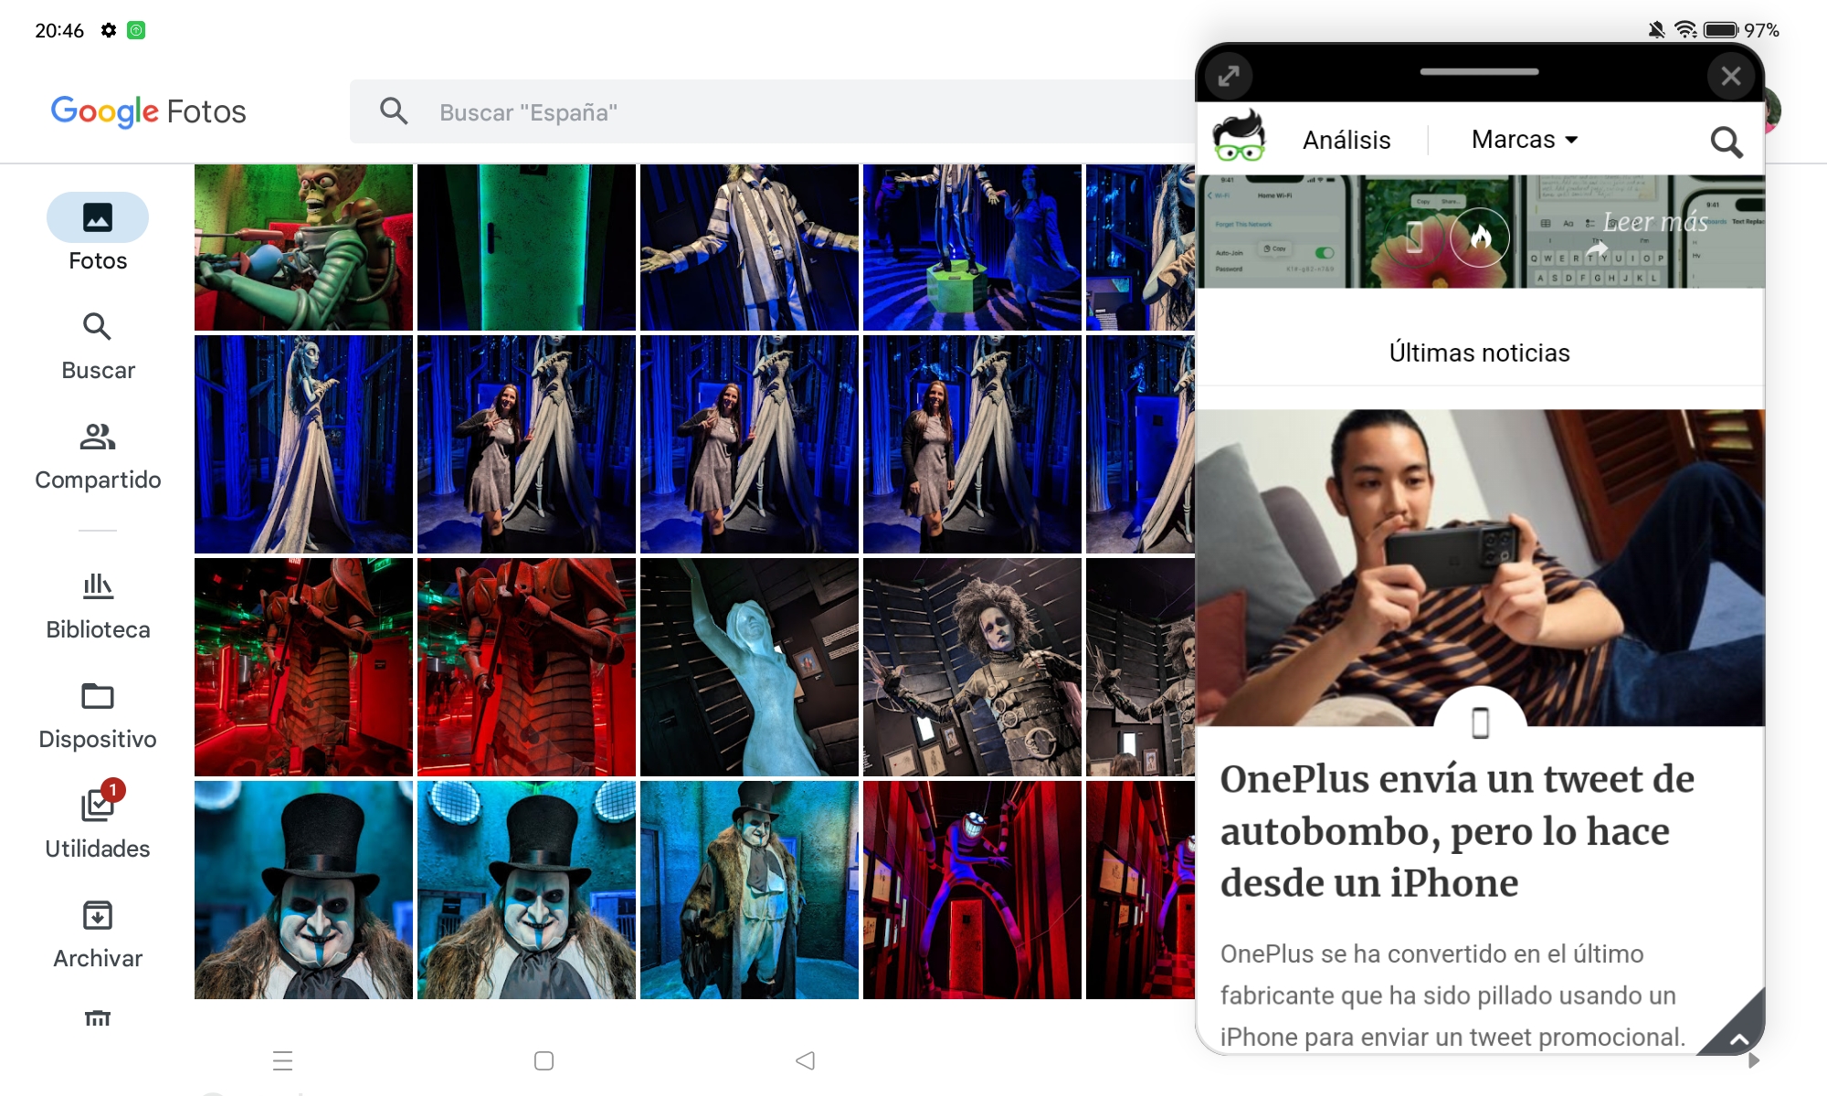Open the OnePlus article image
The height and width of the screenshot is (1096, 1827).
click(x=1480, y=567)
